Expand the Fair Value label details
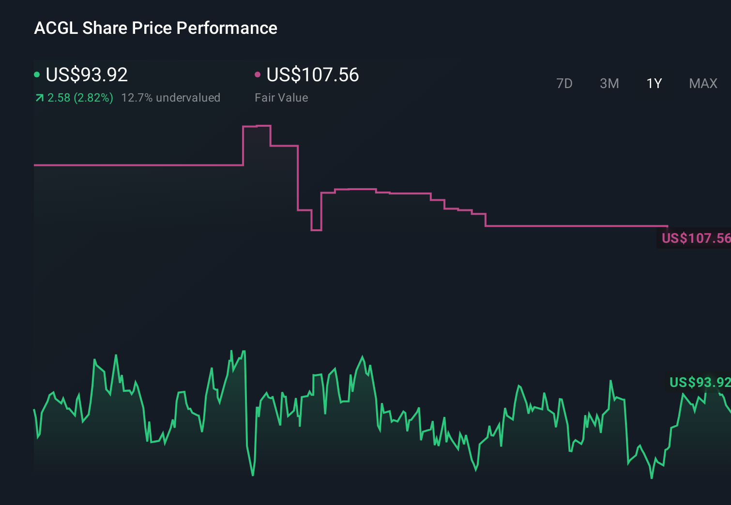 281,97
